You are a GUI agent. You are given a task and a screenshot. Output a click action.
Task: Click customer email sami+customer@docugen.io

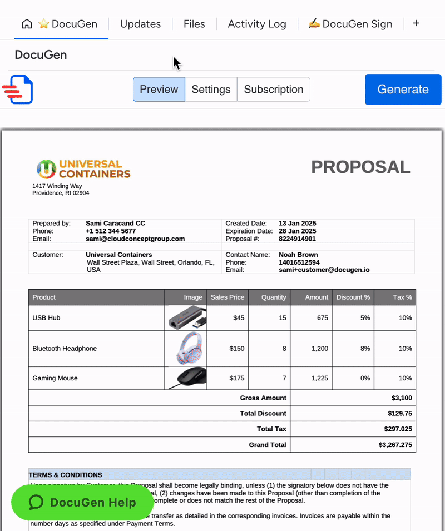click(x=324, y=270)
